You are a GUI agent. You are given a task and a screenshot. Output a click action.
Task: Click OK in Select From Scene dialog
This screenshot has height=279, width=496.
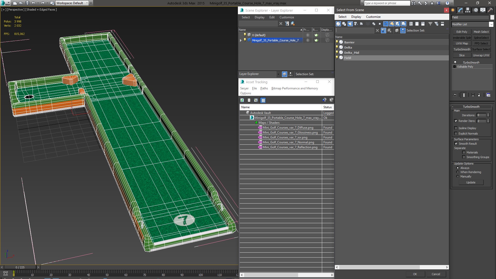(415, 274)
